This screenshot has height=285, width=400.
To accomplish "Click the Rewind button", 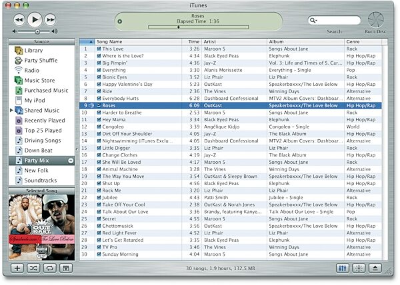I will (19, 19).
